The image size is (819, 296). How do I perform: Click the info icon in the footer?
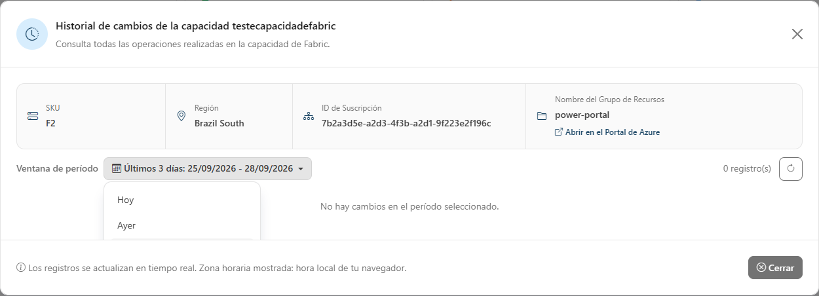coord(21,268)
